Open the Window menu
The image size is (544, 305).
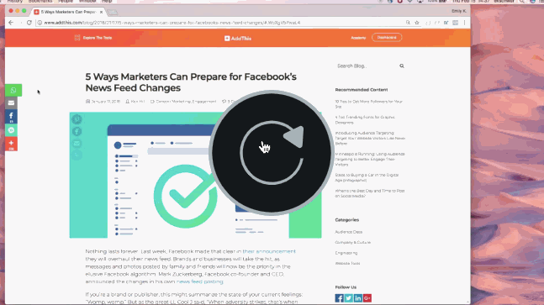coord(87,2)
